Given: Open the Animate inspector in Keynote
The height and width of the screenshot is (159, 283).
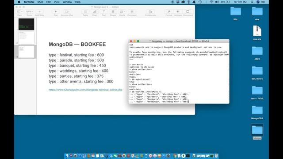Looking at the screenshot, I should 178,11.
